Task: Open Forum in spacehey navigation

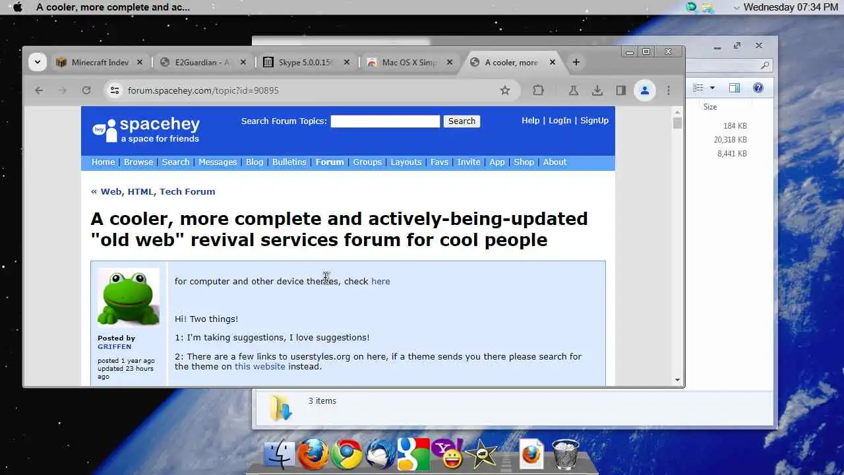Action: point(330,162)
